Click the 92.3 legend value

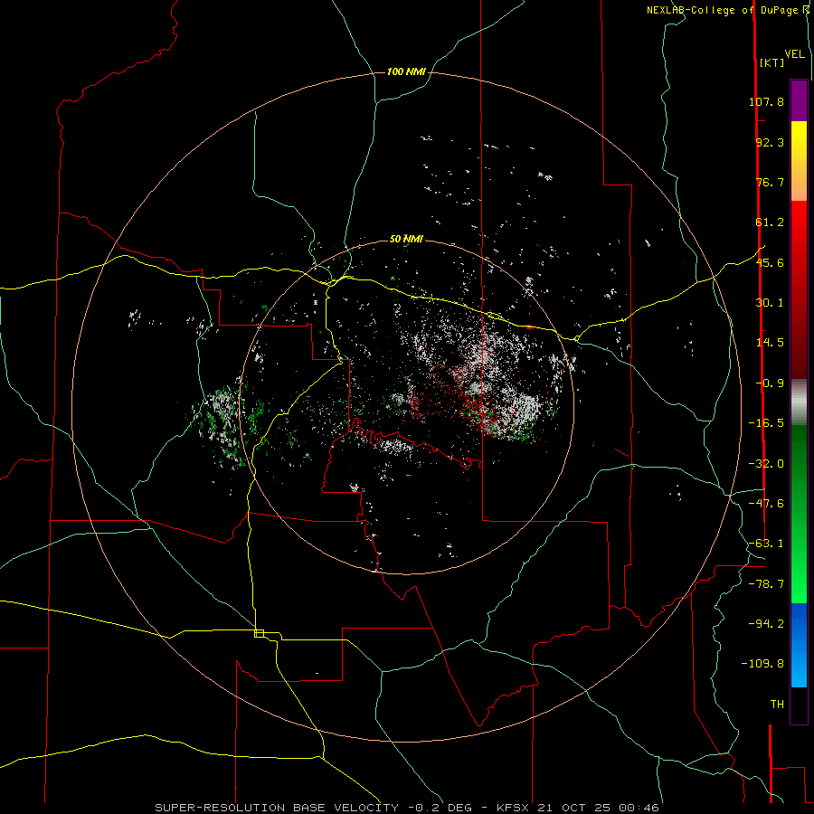[770, 142]
